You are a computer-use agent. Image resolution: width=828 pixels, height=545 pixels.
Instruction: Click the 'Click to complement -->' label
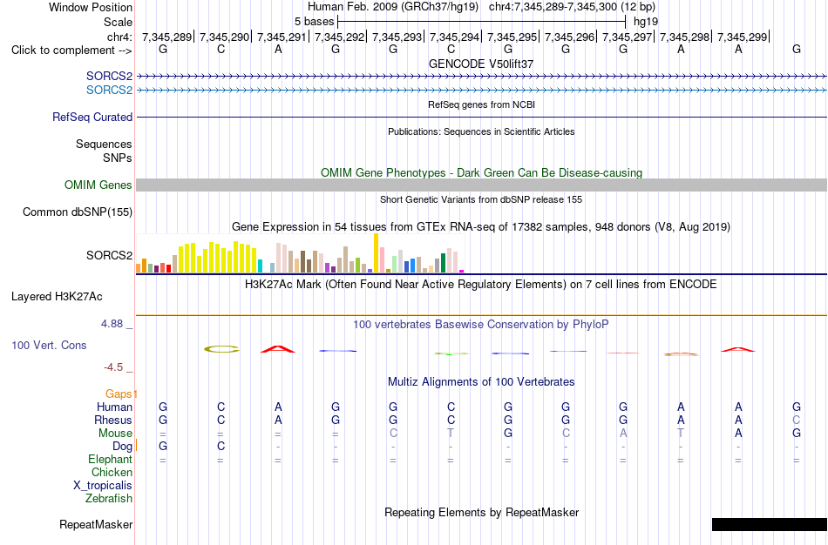point(71,50)
